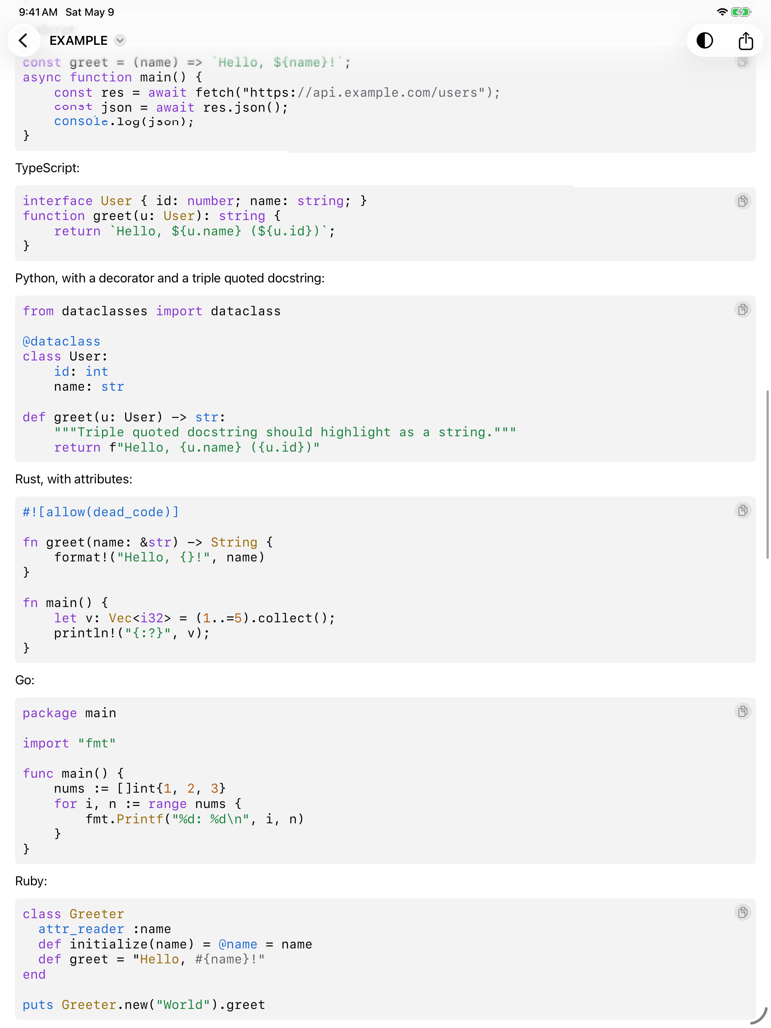Viewport: 771px width, 1028px height.
Task: Copy the Ruby Greeter code block
Action: click(x=743, y=912)
